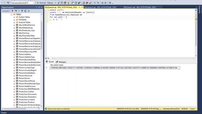
Task: Click the Results to Text icon
Action: pos(84,3)
